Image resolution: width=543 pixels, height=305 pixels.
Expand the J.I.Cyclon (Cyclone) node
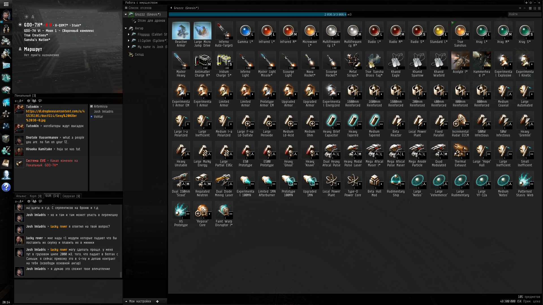[129, 41]
